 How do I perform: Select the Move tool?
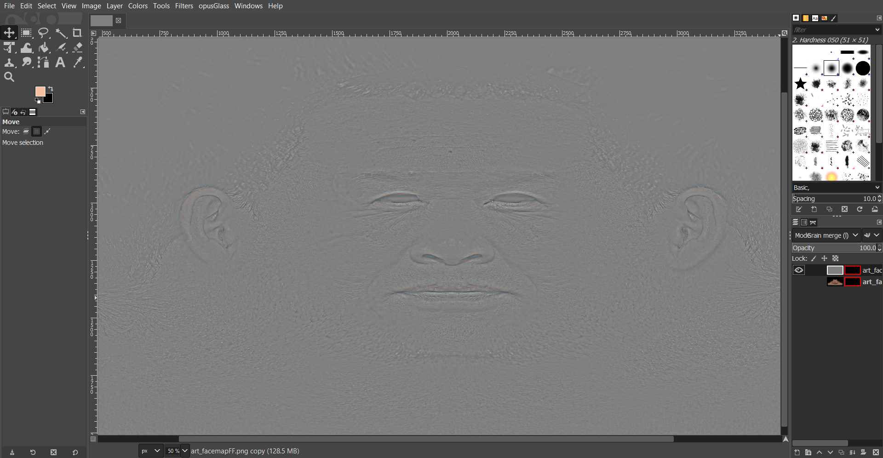coord(9,32)
